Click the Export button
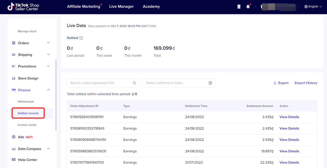This screenshot has height=168, width=327. (x=281, y=83)
